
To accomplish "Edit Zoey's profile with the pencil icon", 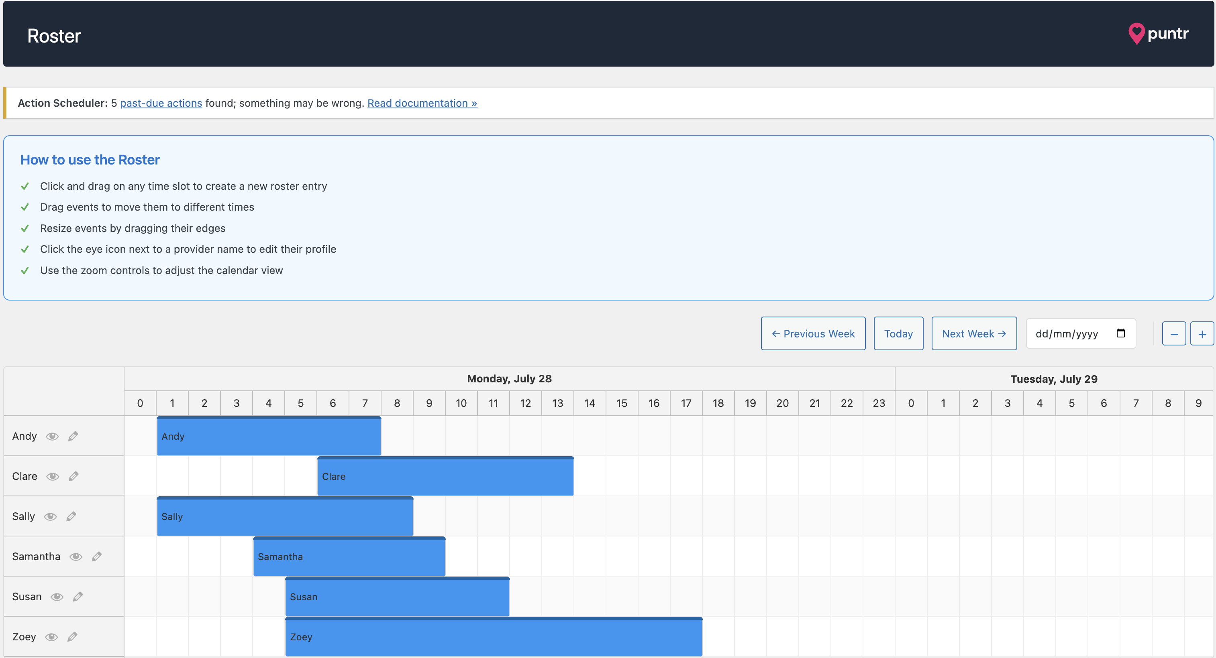I will pos(72,637).
